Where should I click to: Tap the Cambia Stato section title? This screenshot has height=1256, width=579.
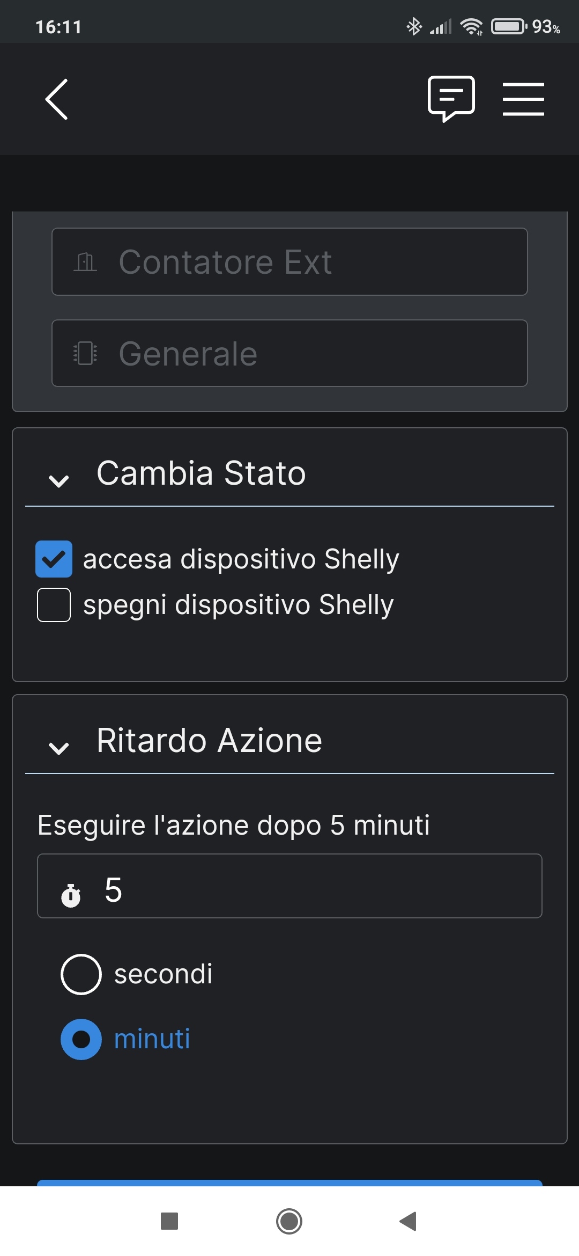point(201,473)
